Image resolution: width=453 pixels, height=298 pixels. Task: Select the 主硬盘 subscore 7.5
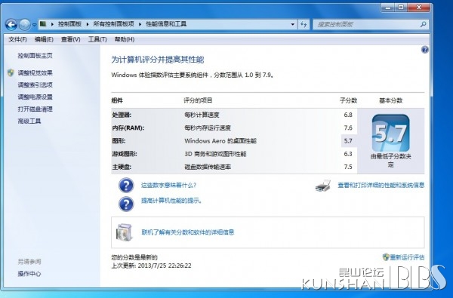348,167
